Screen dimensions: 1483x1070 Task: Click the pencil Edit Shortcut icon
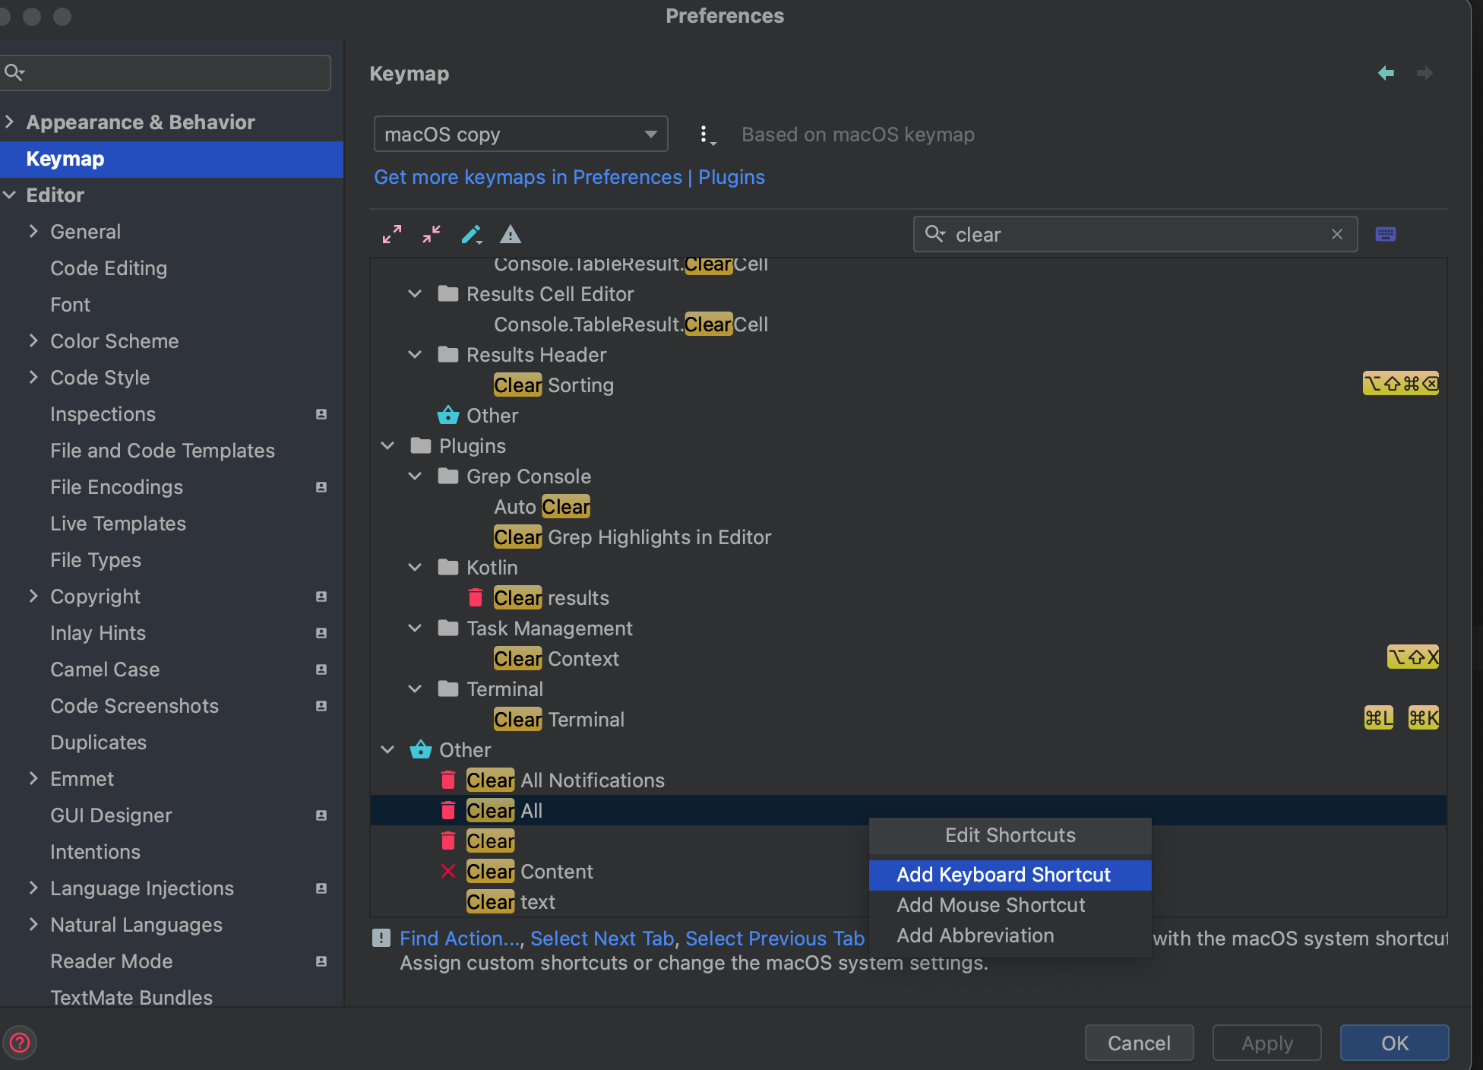point(472,234)
